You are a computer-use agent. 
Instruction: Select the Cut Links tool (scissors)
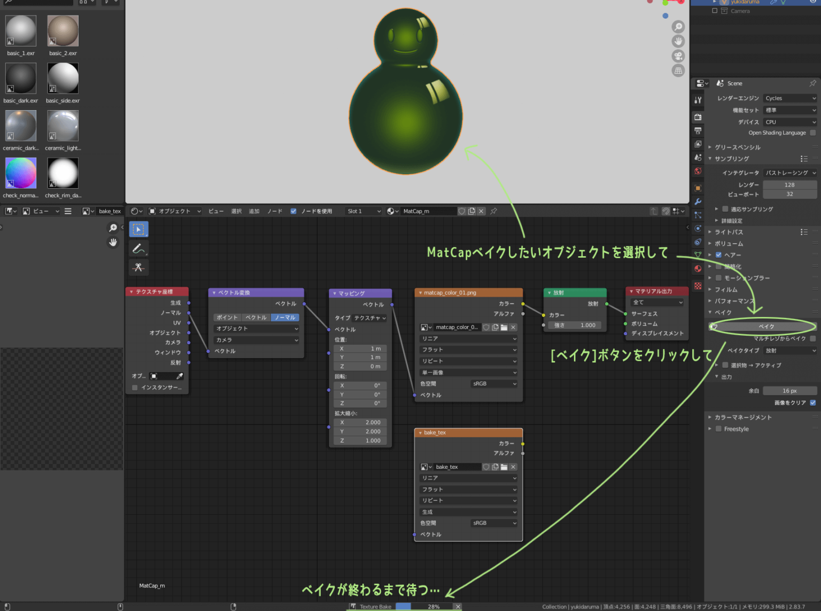(x=138, y=267)
